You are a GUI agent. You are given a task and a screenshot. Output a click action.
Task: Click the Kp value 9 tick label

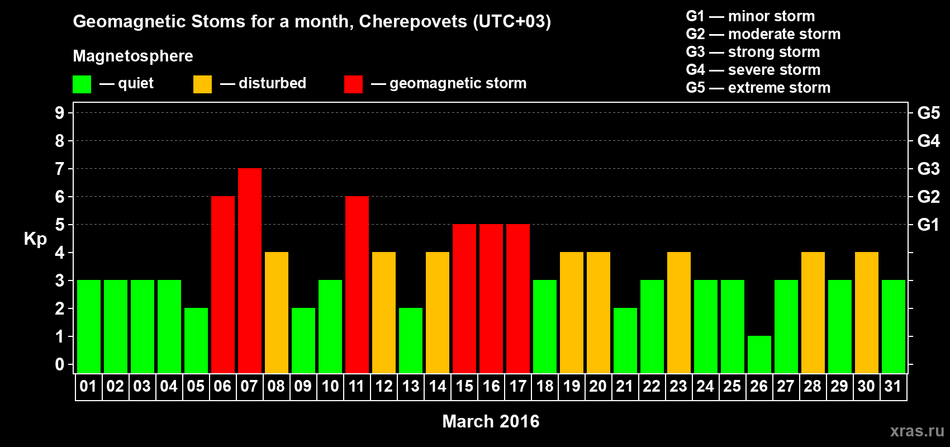[x=60, y=113]
